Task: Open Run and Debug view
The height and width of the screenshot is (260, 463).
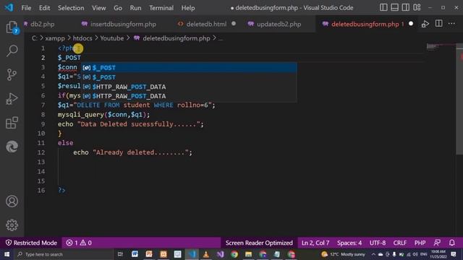Action: [x=12, y=99]
